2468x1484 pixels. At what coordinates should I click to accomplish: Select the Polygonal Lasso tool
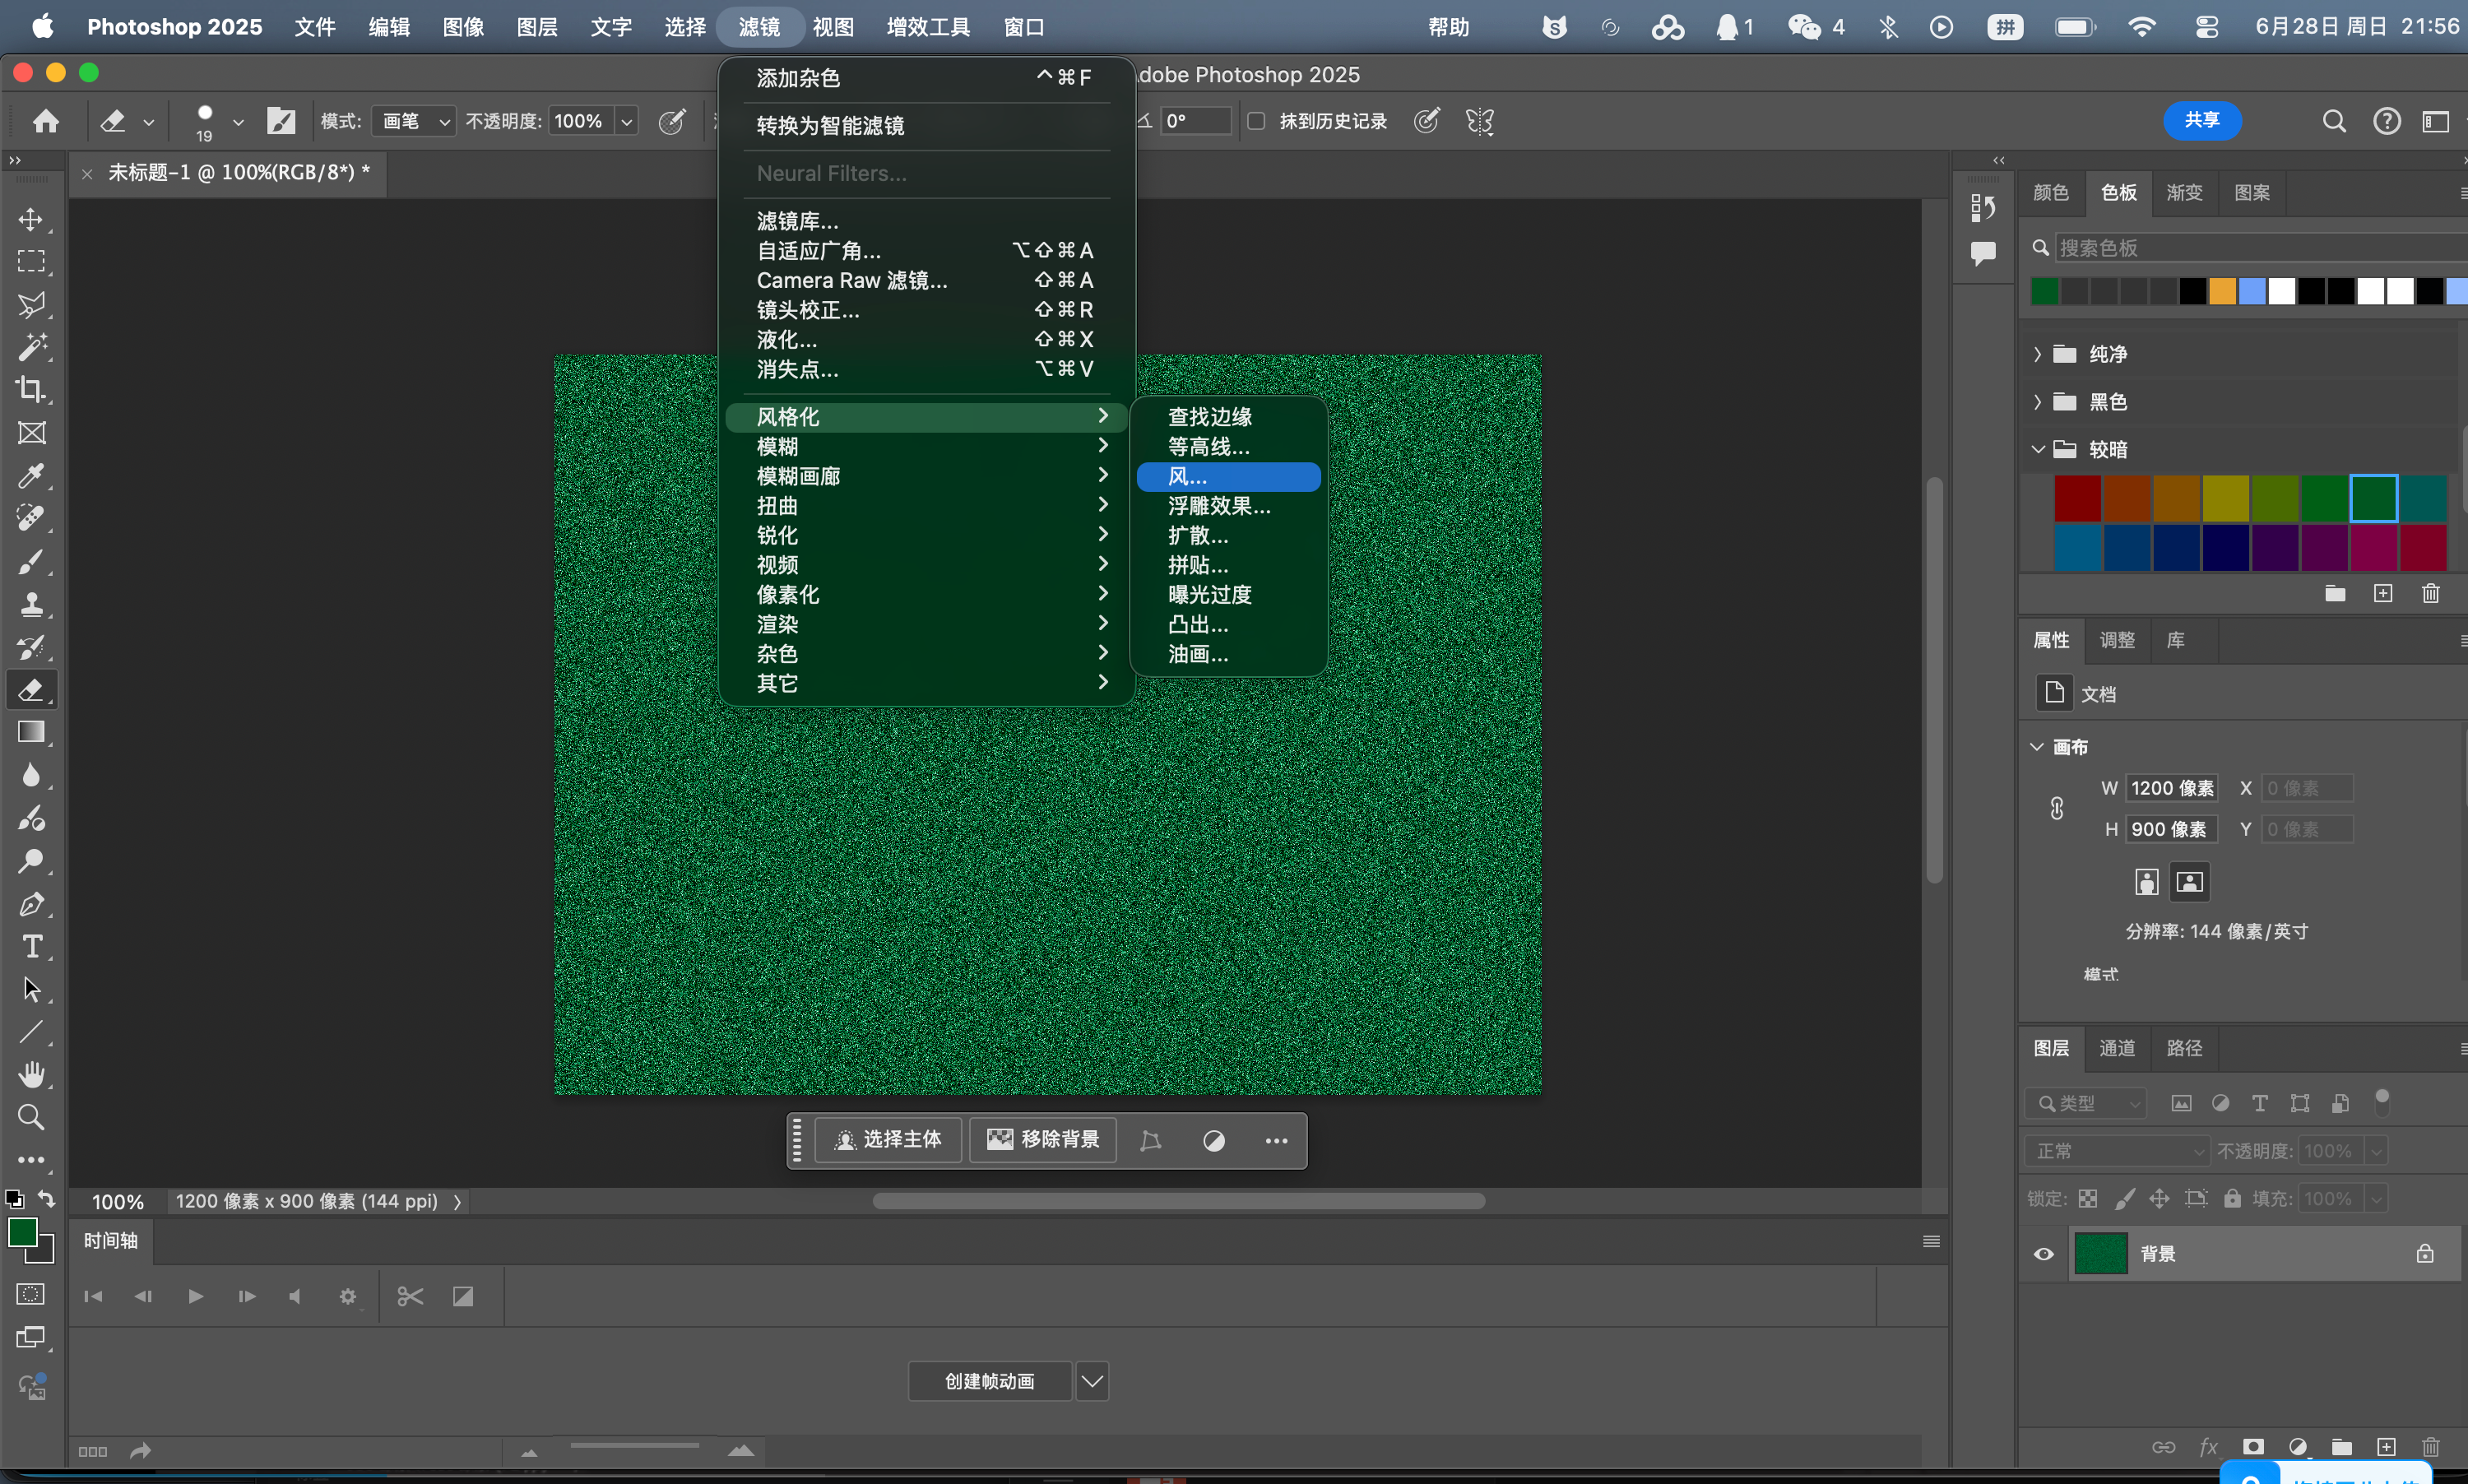click(x=31, y=304)
